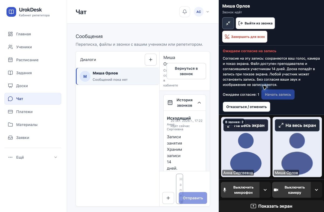Click the M avatar in dialogs list
Screen dimensions: 324x212
pyautogui.click(x=85, y=76)
